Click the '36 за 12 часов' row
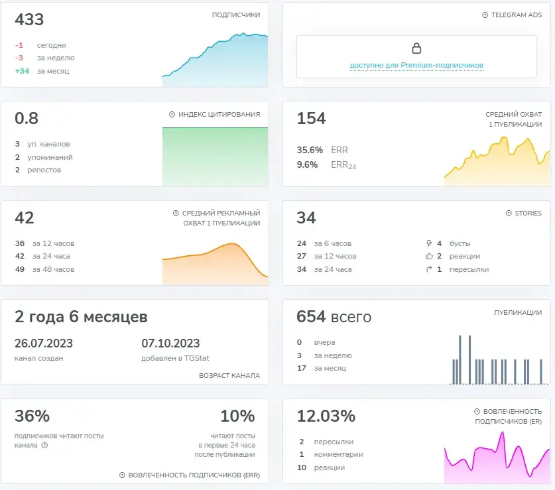Screen dimensions: 555x490 click(44, 243)
